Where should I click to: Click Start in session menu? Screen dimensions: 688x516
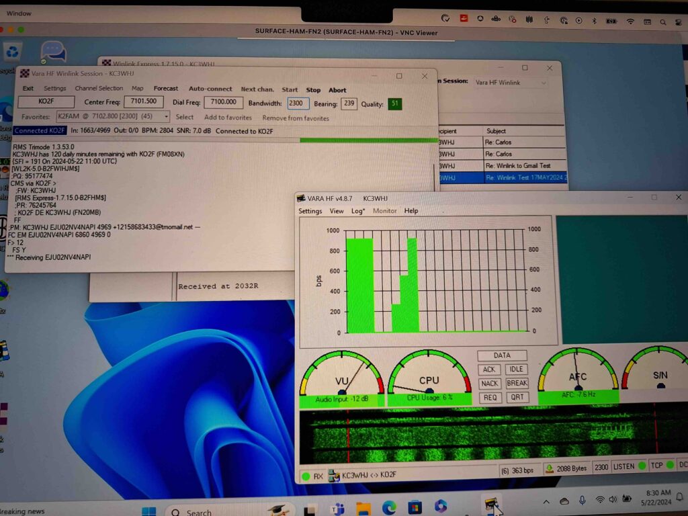tap(290, 89)
